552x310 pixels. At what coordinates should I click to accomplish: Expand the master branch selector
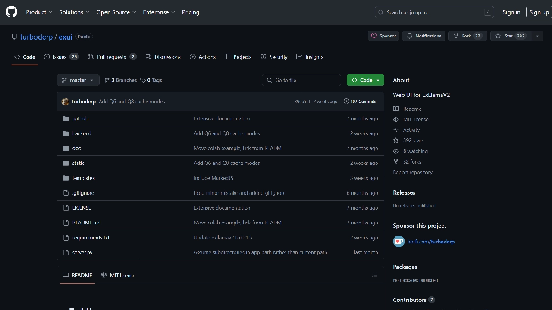[x=78, y=81]
